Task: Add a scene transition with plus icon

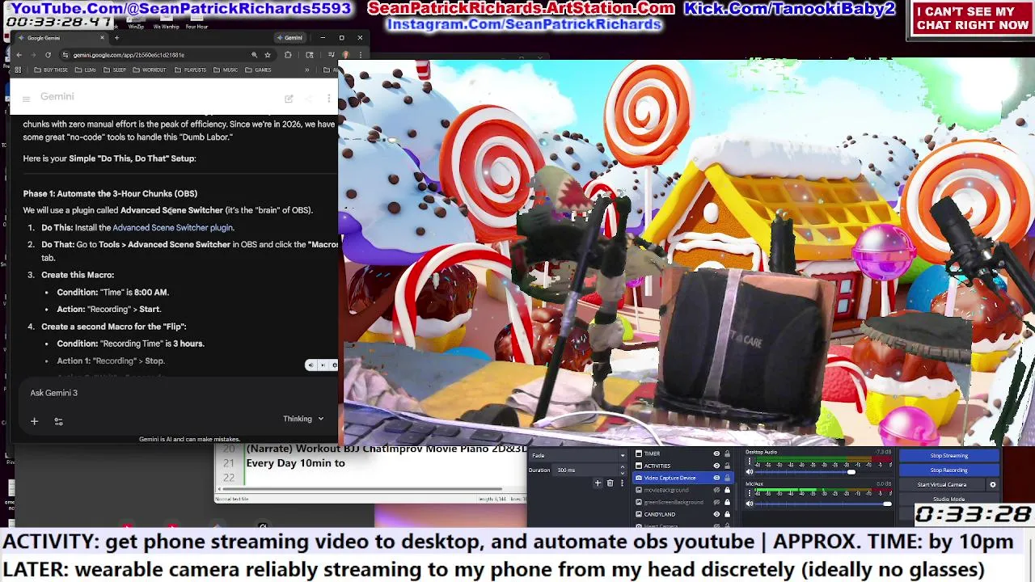Action: click(x=598, y=483)
